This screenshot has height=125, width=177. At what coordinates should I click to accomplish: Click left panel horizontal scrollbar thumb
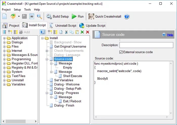(x=16, y=121)
